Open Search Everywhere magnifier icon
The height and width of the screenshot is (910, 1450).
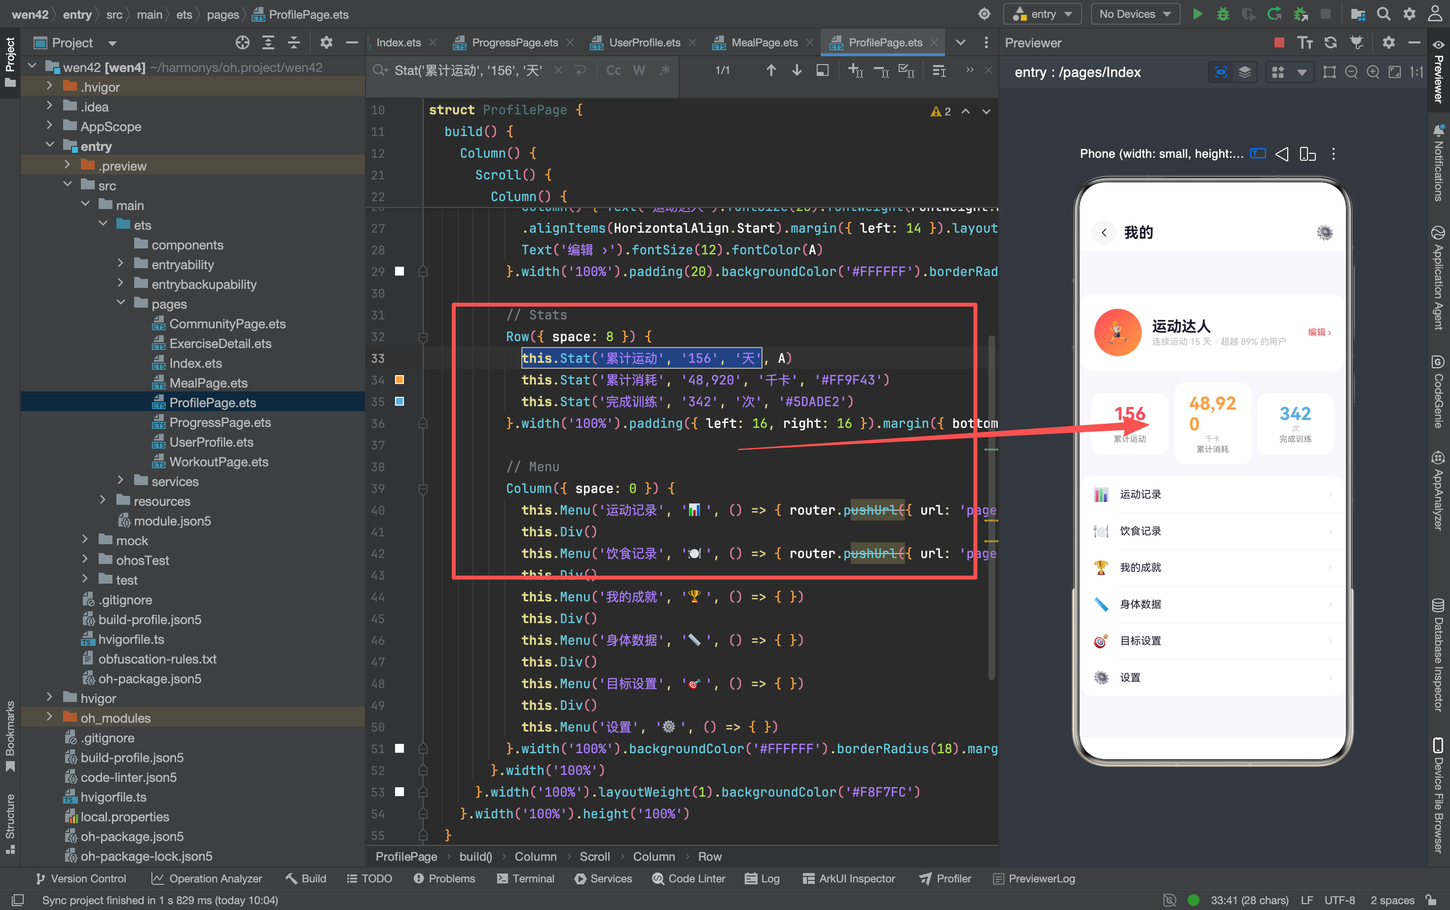point(1384,14)
